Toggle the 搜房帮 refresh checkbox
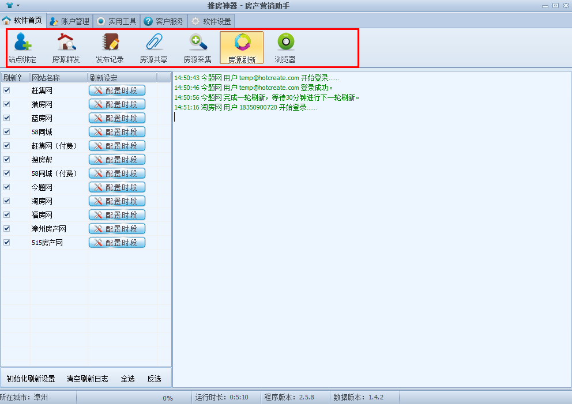 click(x=6, y=159)
